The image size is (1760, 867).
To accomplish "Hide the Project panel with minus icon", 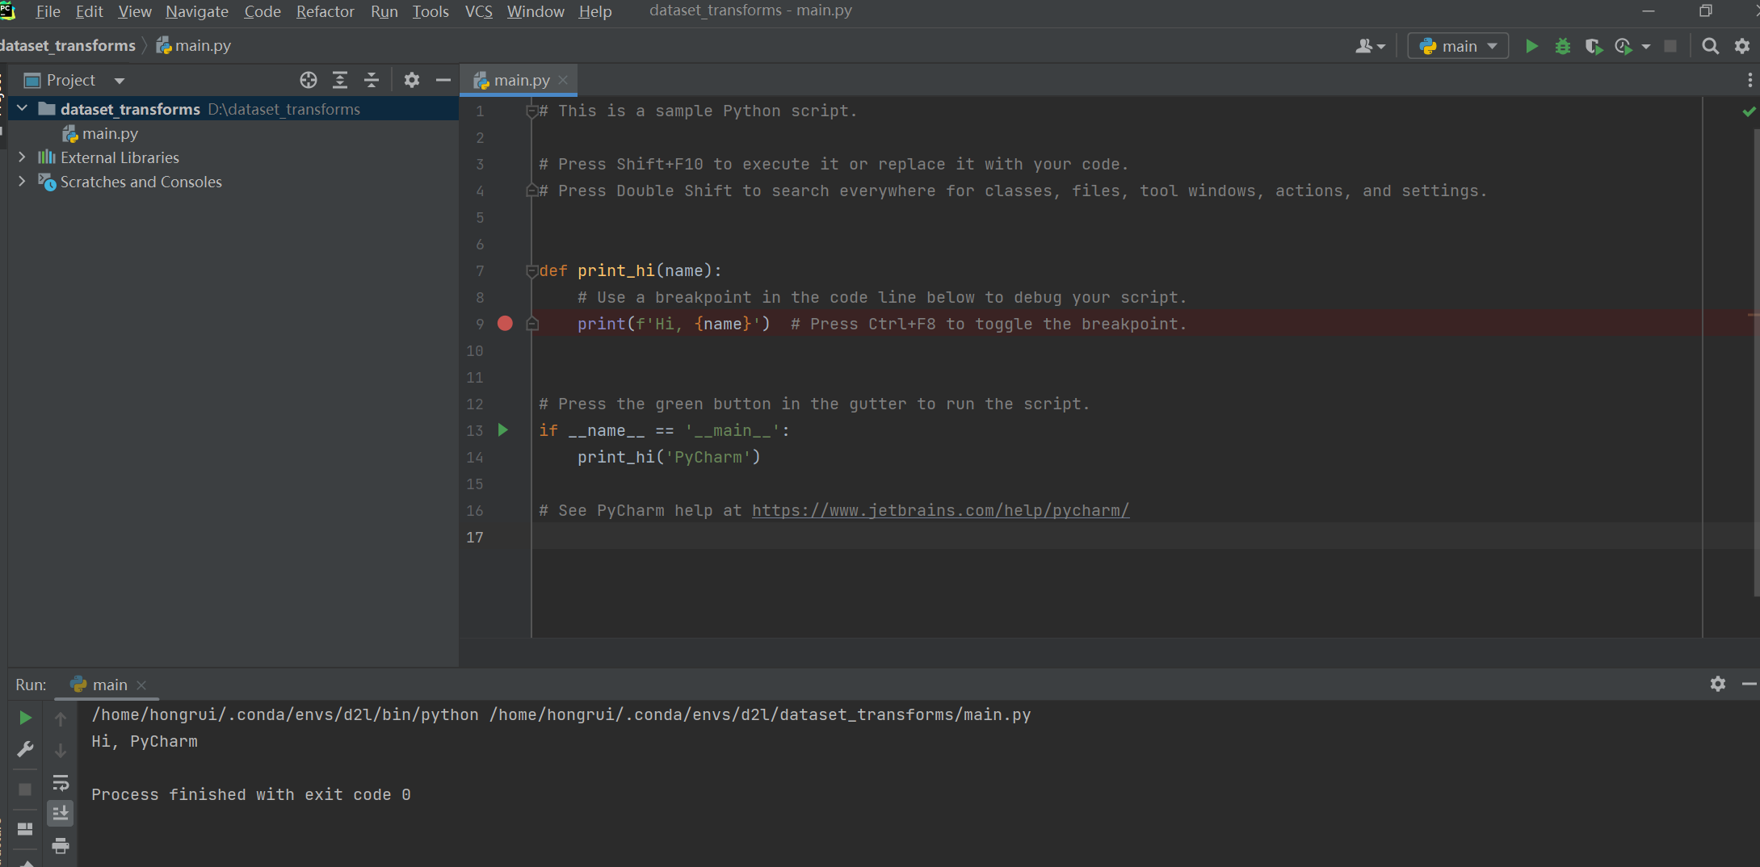I will coord(443,80).
